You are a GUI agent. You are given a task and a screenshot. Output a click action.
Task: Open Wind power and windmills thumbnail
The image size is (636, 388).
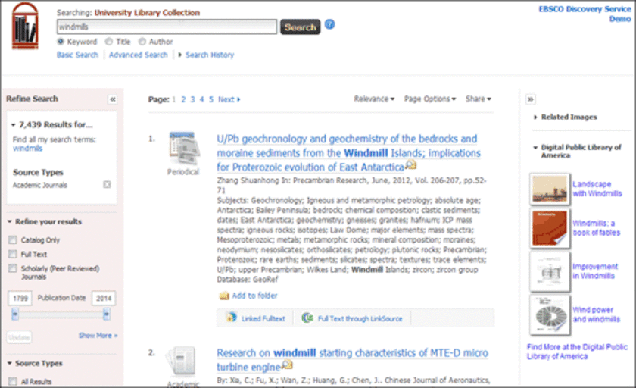click(550, 315)
